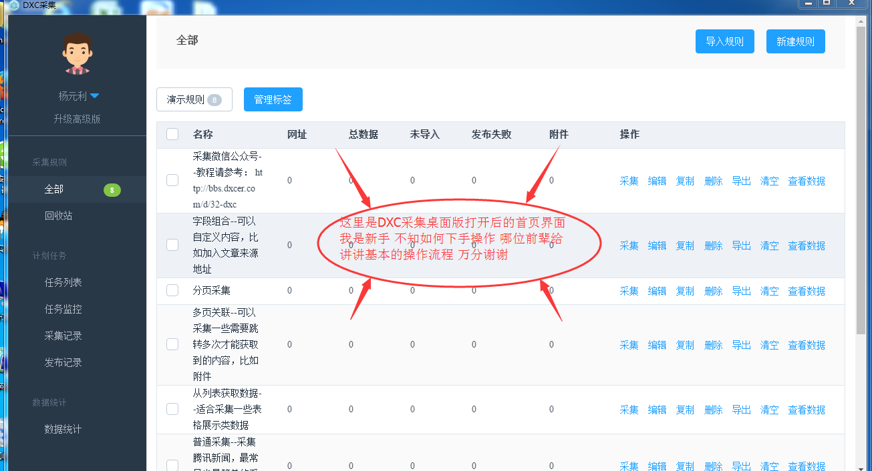This screenshot has height=471, width=872.
Task: Click 编辑 for the 采集微信公众号 rule
Action: (x=658, y=181)
